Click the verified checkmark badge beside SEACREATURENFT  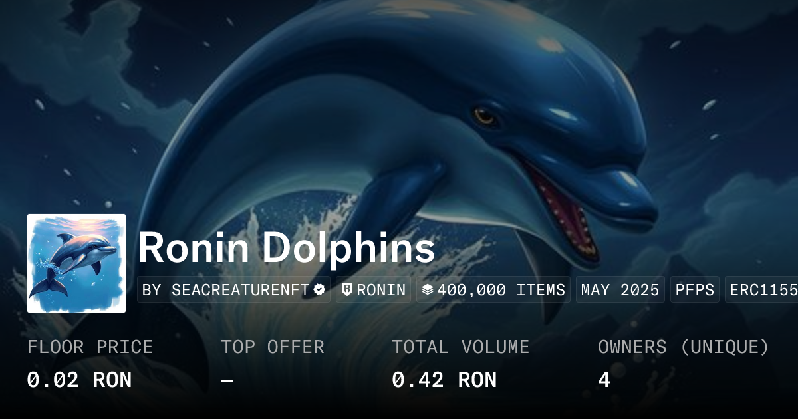tap(319, 290)
